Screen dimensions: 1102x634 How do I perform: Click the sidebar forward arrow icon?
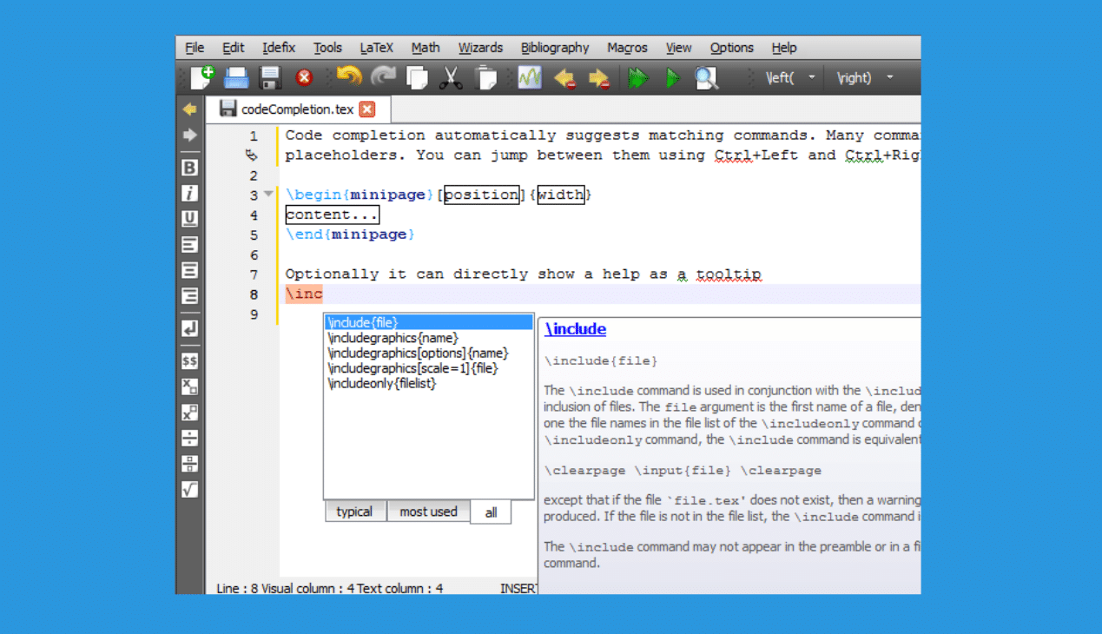(189, 135)
